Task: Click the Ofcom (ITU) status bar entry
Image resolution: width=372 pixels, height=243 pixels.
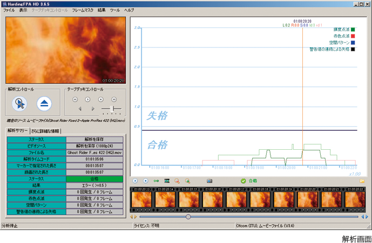Action: 265,226
